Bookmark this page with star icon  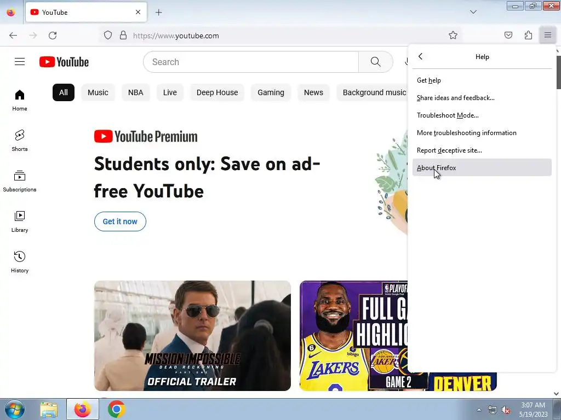[x=453, y=35]
